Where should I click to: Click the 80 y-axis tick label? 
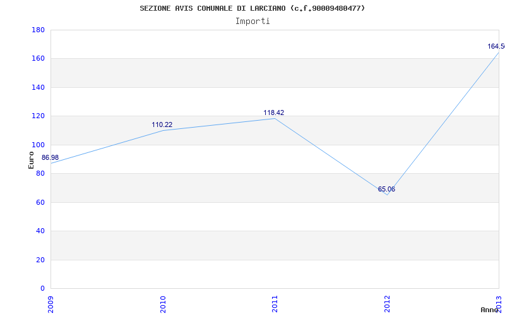point(40,173)
